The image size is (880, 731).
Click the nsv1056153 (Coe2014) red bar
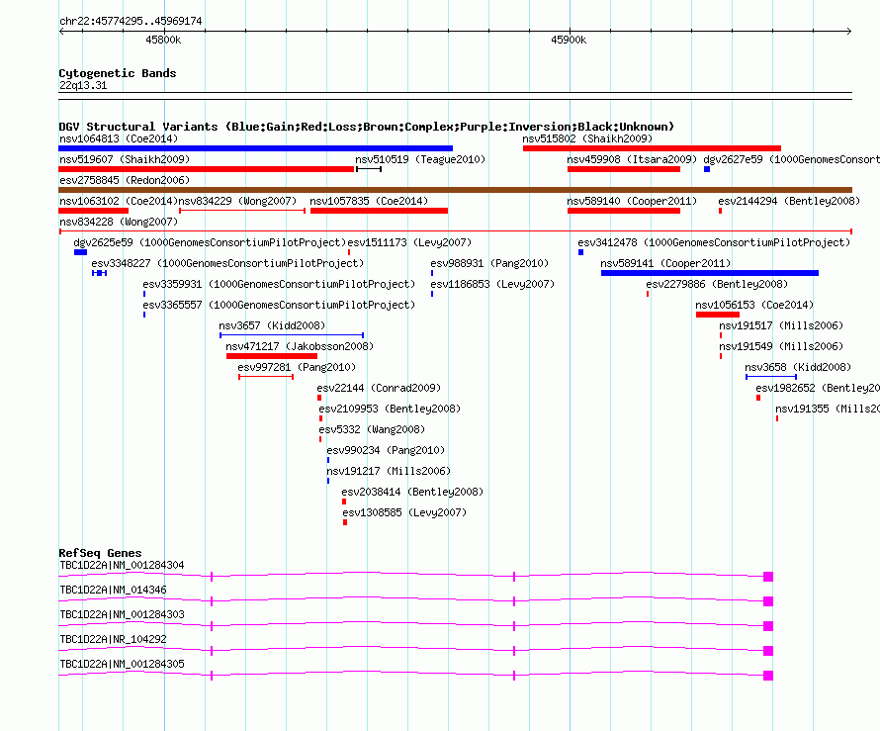pos(717,315)
